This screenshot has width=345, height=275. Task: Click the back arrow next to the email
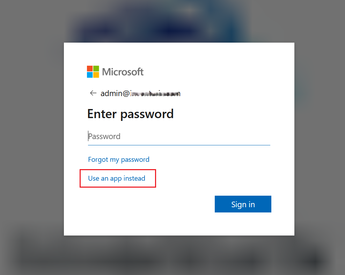pos(93,93)
